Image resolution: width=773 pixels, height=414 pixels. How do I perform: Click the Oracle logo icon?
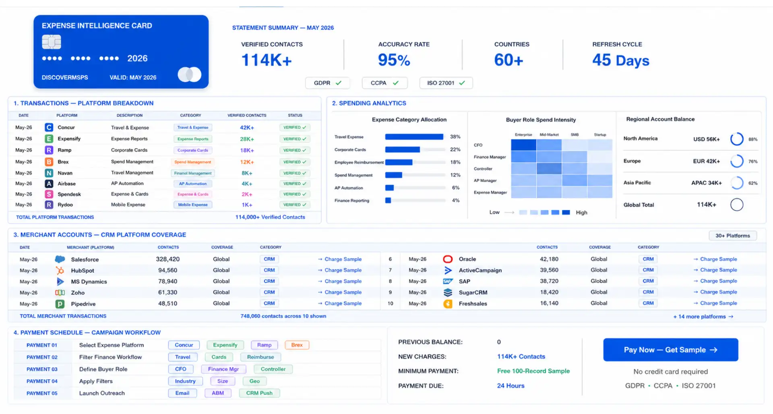click(448, 259)
